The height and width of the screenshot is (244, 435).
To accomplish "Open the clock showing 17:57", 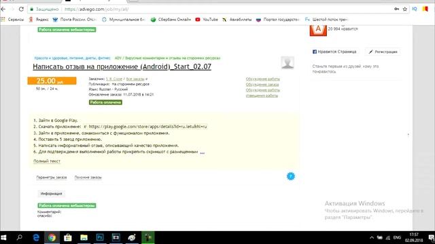I will coord(414,237).
